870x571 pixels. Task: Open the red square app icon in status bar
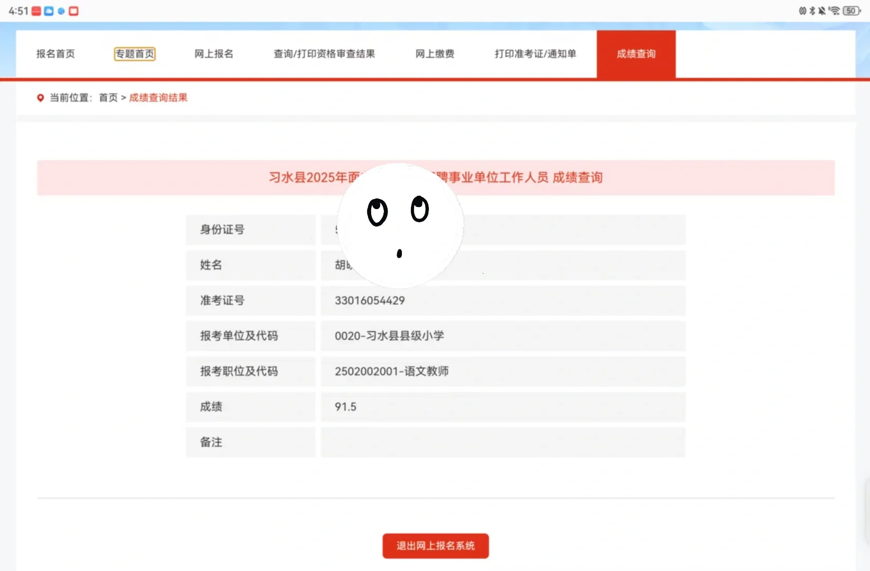click(x=74, y=11)
